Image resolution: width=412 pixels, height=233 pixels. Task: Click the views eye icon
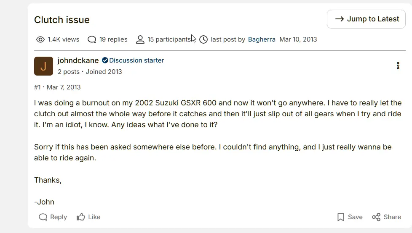(40, 39)
